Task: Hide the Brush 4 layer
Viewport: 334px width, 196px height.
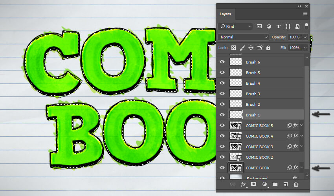Action: (222, 83)
